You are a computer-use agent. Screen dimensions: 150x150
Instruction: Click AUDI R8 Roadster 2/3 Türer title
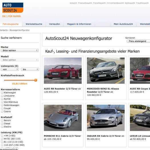[61, 89]
